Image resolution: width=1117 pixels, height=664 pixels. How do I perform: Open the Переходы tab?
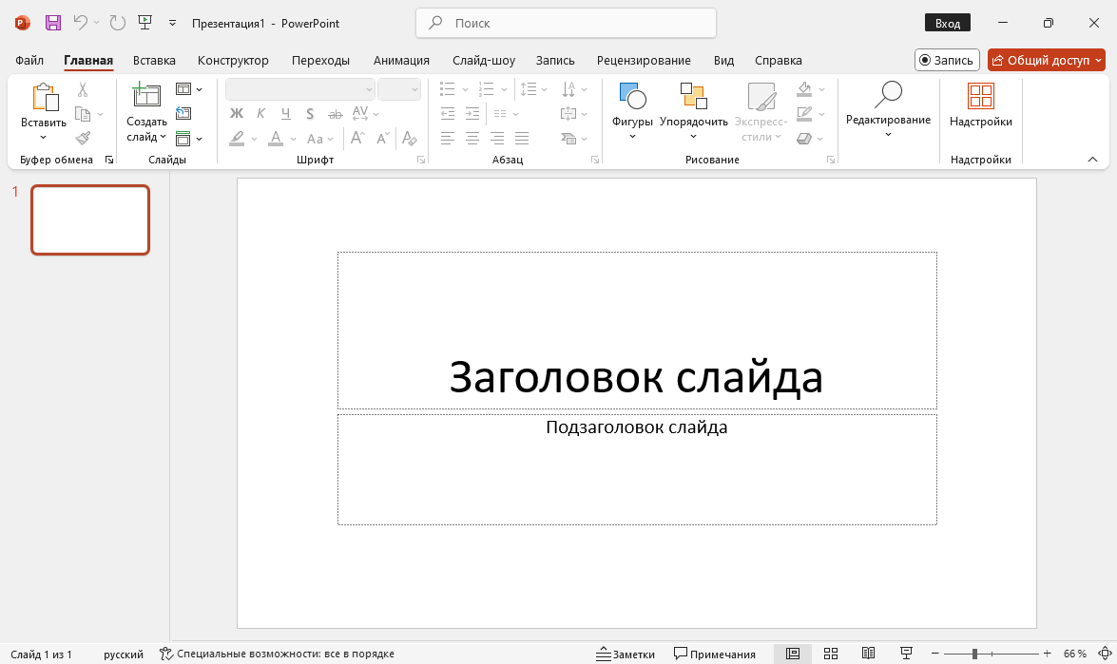320,61
